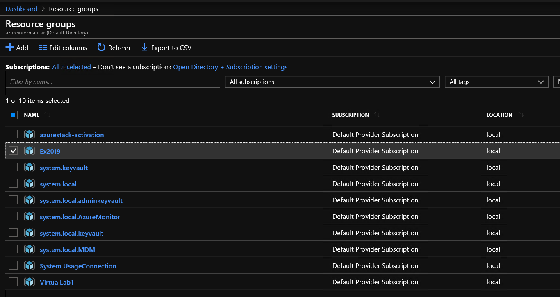Toggle the select-all checkbox in the header
The image size is (560, 297).
pyautogui.click(x=13, y=115)
